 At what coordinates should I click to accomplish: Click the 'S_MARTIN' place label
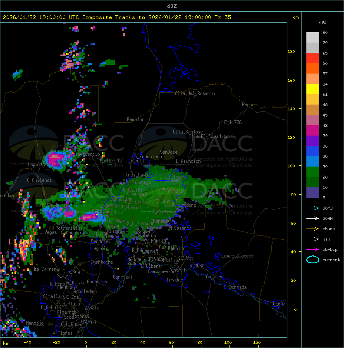(156, 241)
